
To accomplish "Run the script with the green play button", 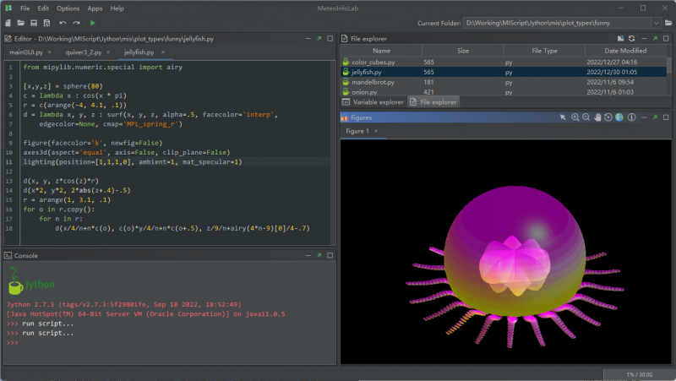I will pos(92,23).
